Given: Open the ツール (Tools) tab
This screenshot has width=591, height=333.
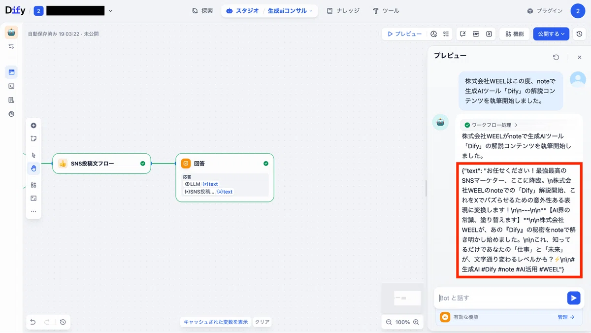Looking at the screenshot, I should [x=386, y=11].
